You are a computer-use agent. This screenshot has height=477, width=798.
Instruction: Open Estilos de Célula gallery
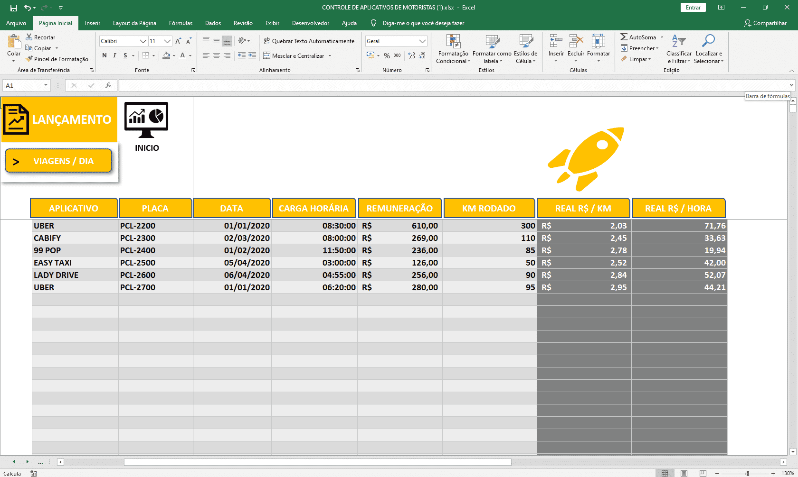tap(526, 49)
